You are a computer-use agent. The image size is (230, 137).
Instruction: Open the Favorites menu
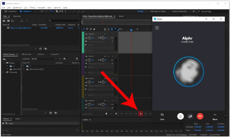point(41,7)
